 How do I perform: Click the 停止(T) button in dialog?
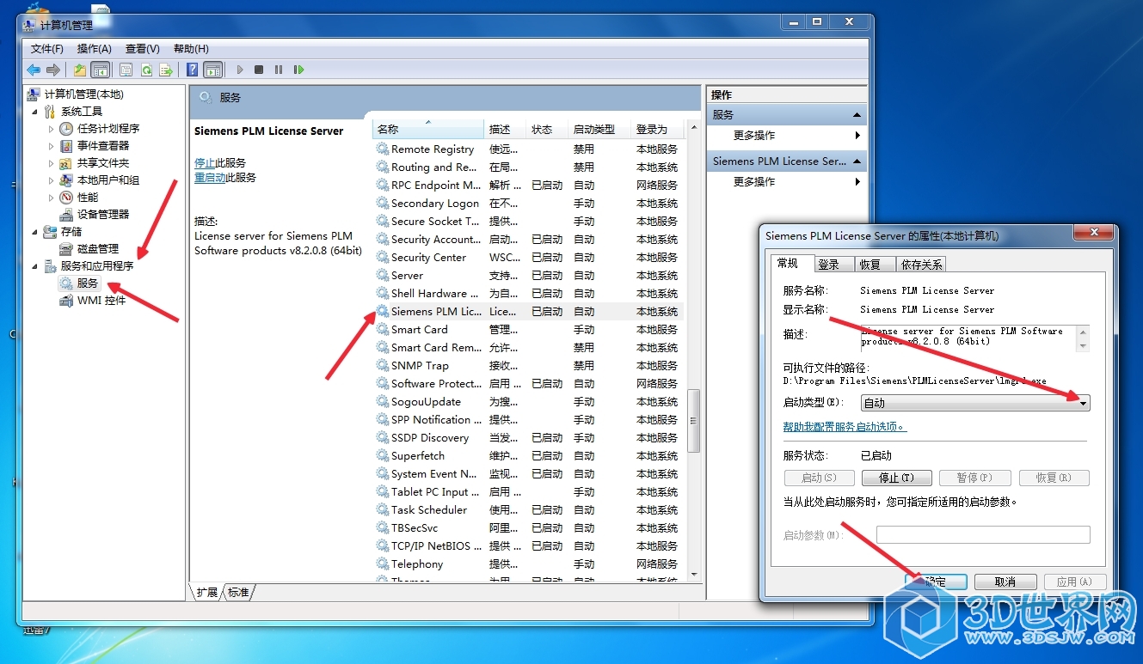[896, 478]
